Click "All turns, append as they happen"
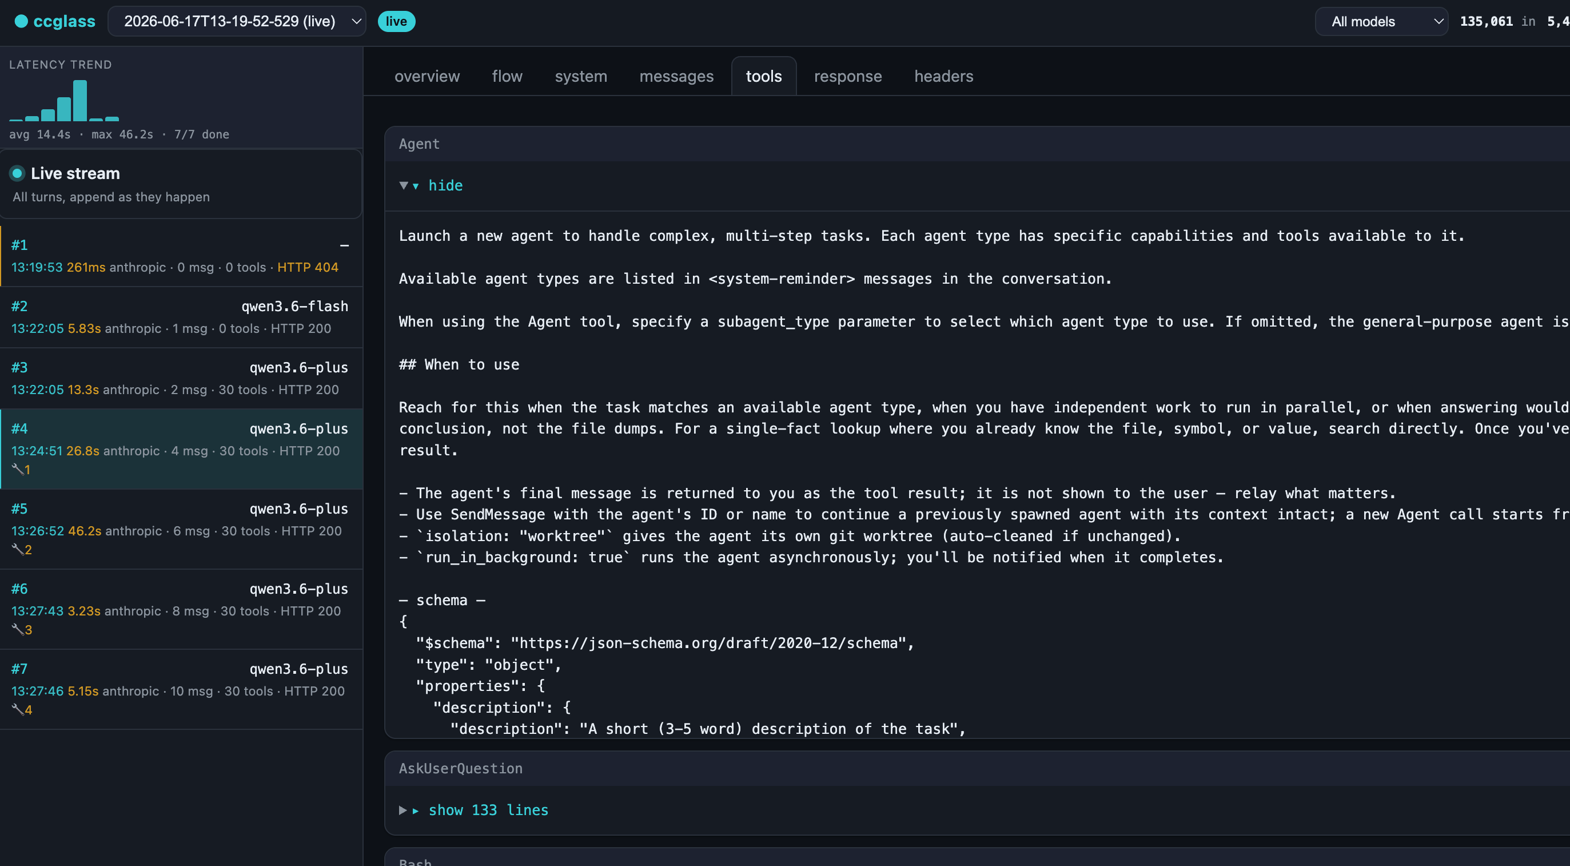Screen dimensions: 1570x866 [111, 197]
